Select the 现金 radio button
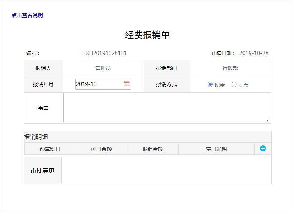 pos(210,85)
